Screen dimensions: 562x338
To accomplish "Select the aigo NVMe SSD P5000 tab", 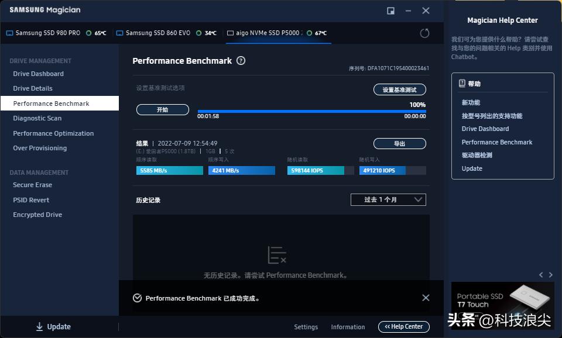I will tap(269, 33).
